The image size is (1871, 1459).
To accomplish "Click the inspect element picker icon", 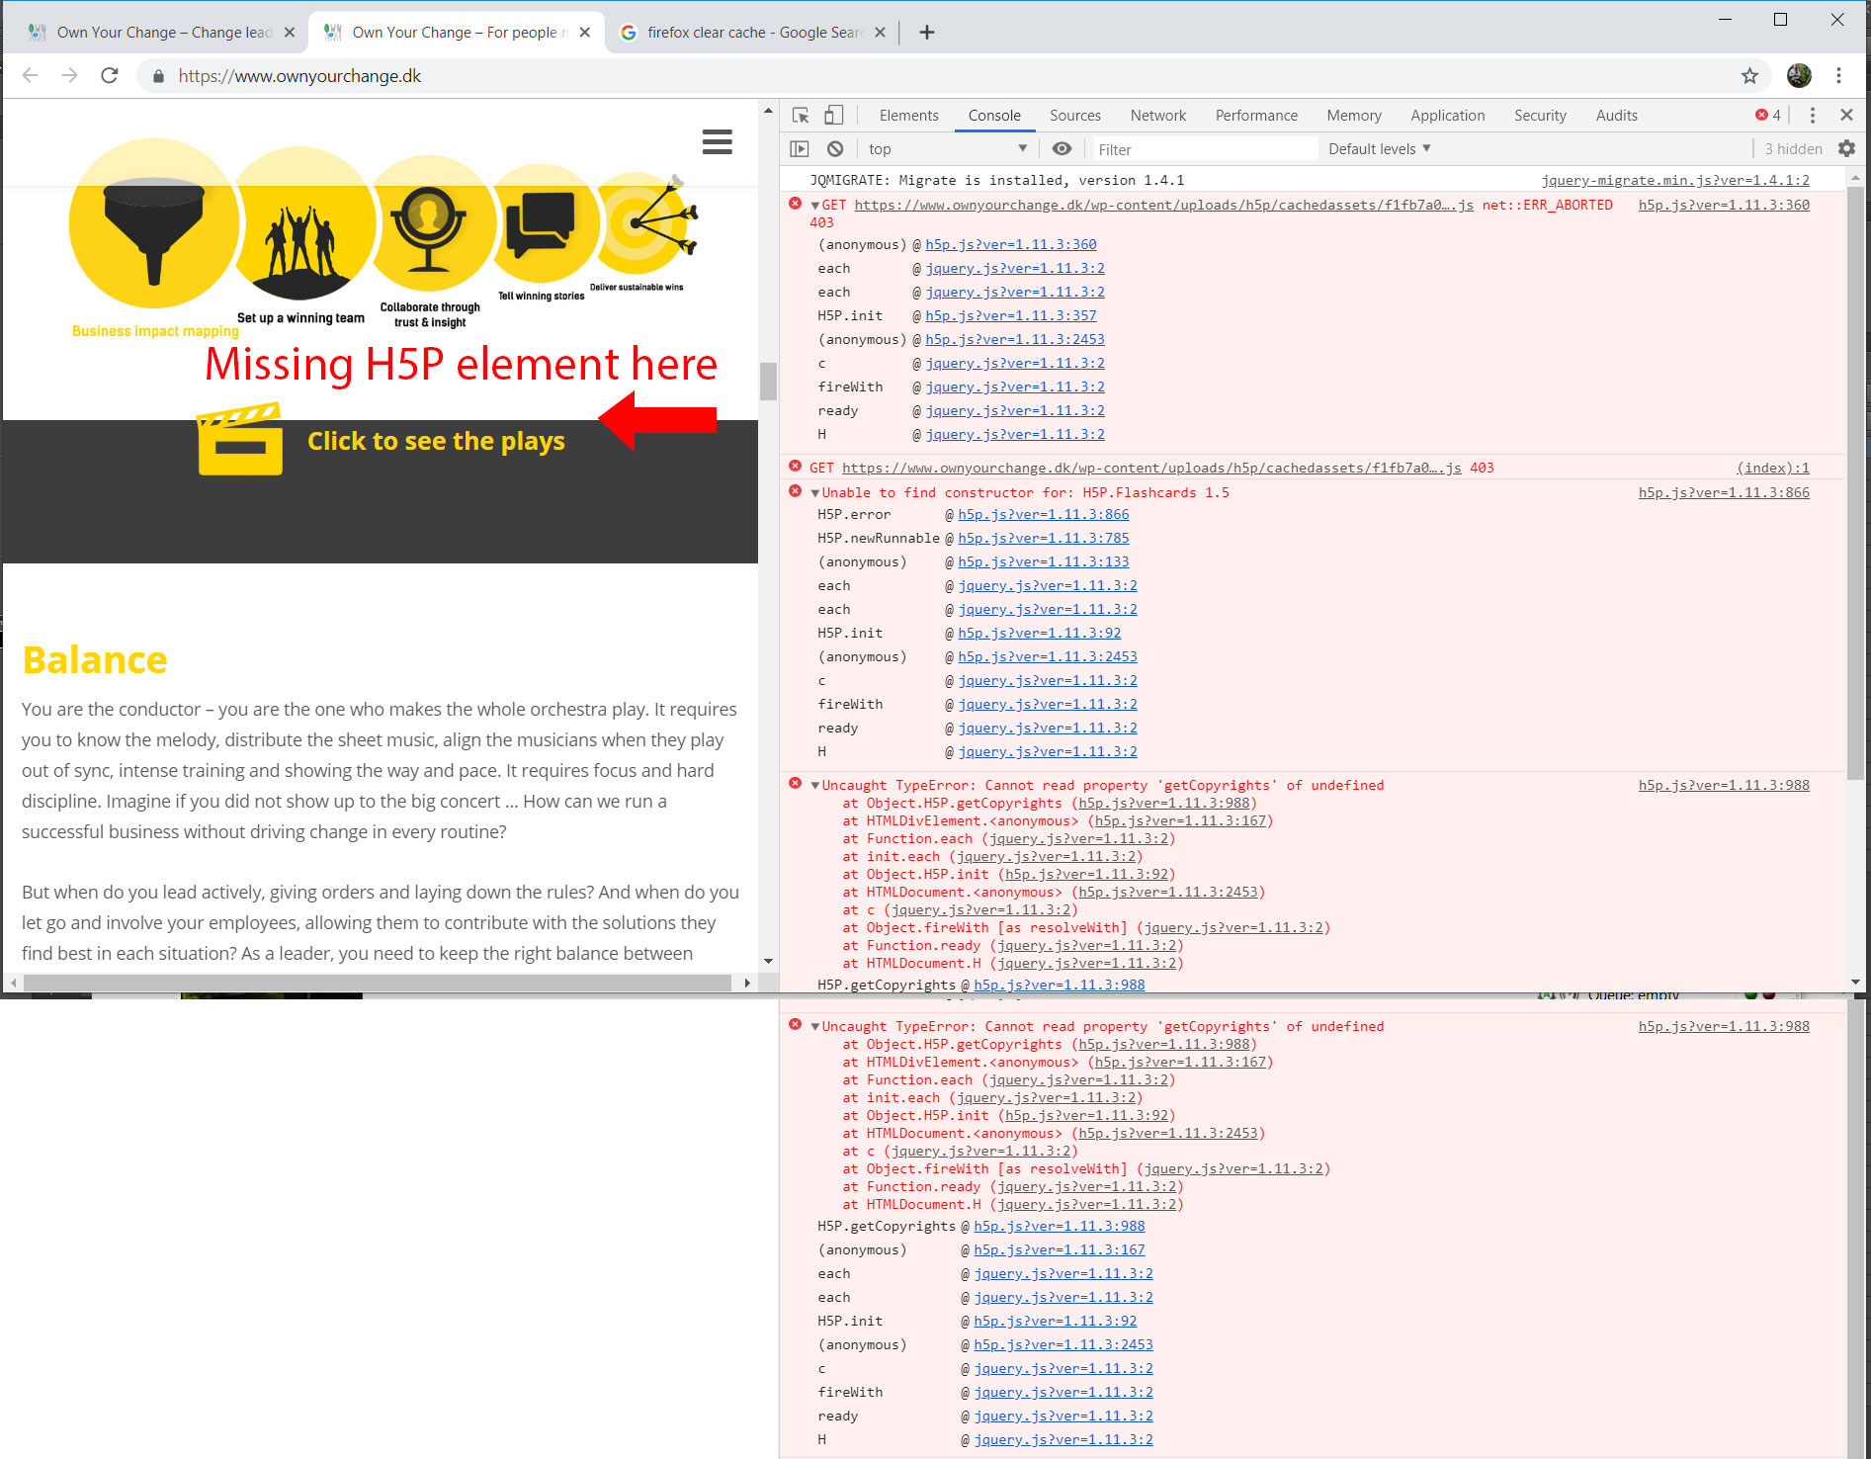I will pyautogui.click(x=801, y=115).
